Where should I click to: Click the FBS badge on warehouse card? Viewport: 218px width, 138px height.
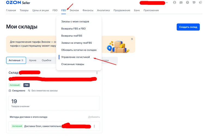pyautogui.click(x=26, y=85)
